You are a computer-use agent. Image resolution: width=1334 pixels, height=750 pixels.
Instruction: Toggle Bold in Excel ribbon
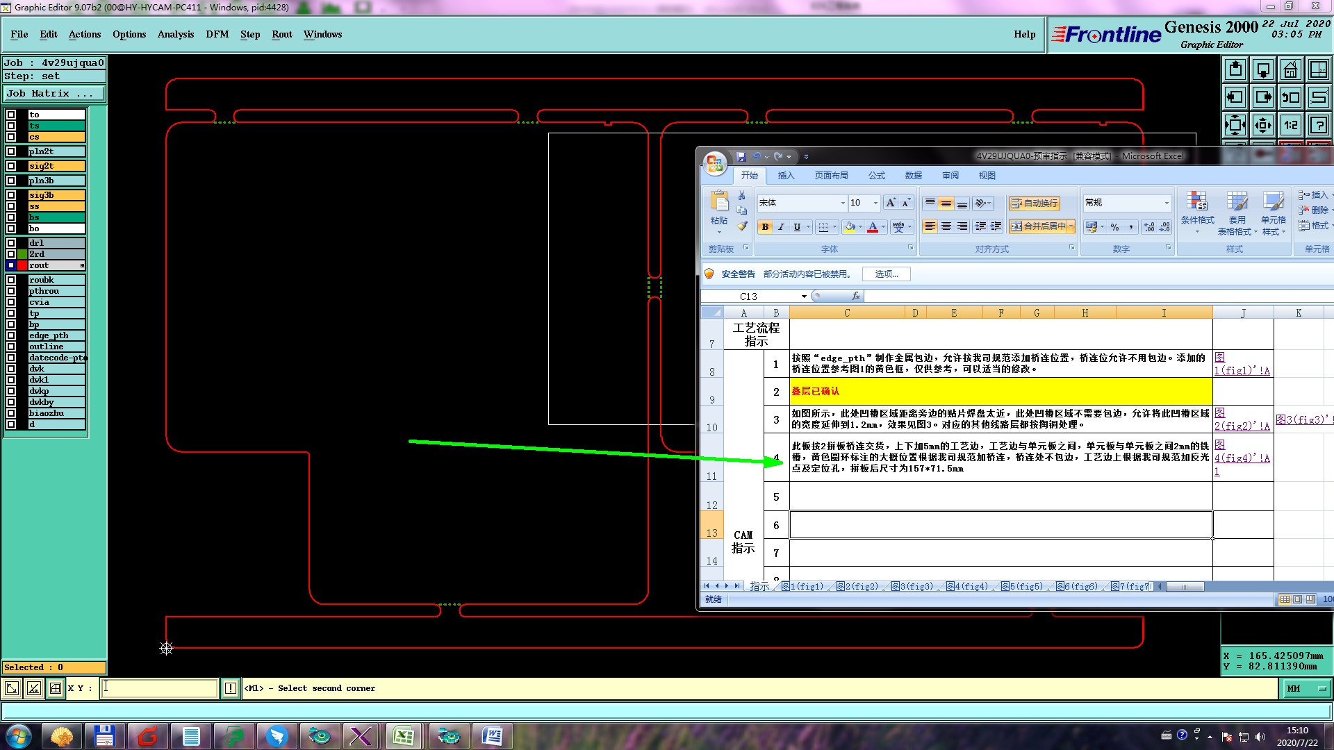[x=765, y=227]
